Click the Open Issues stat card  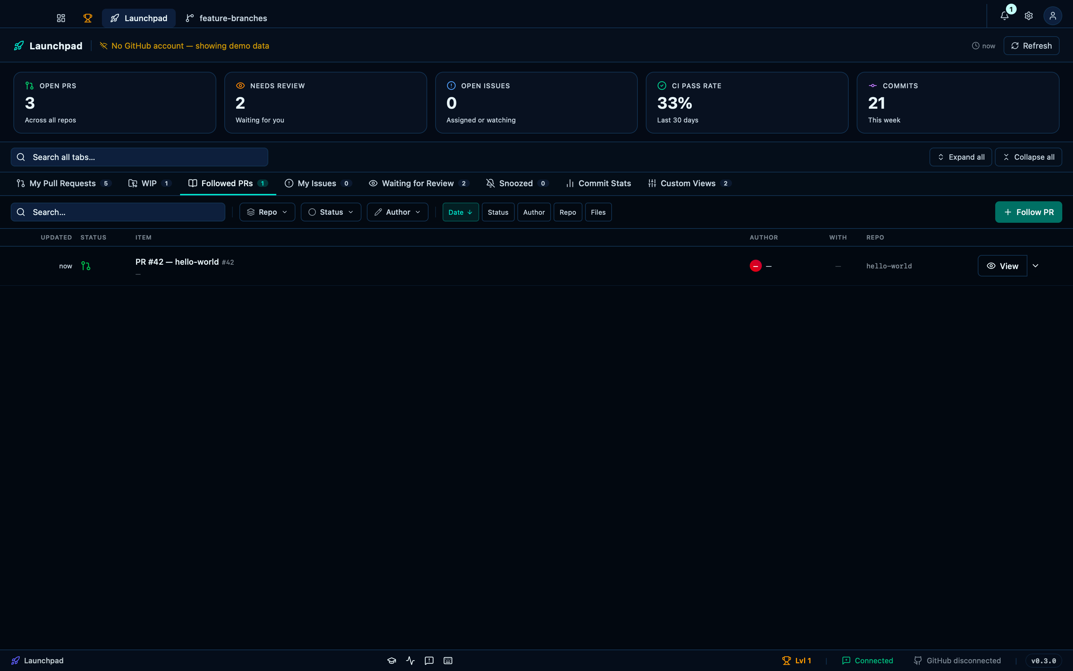(x=536, y=103)
